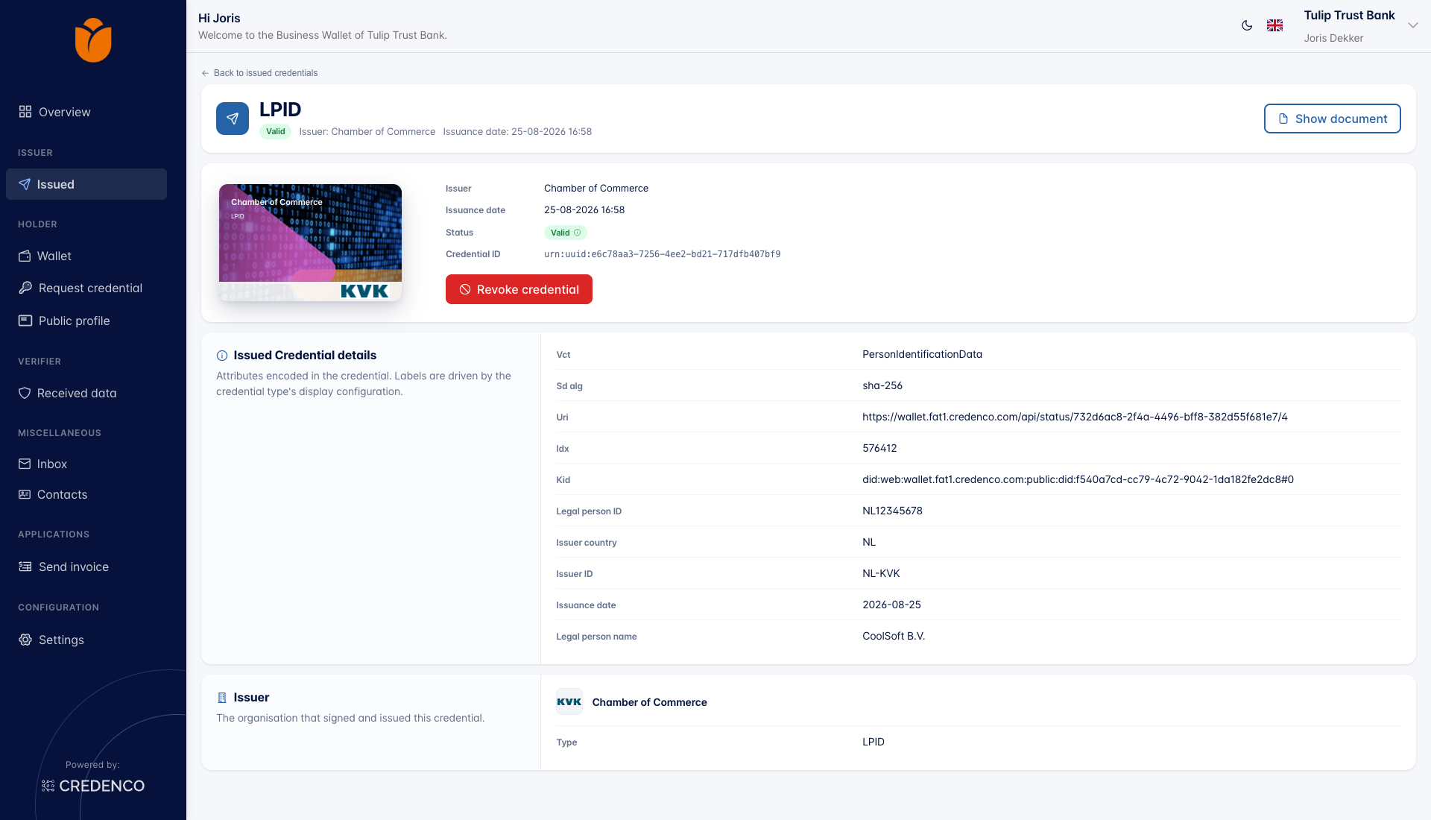Go back to issued credentials
This screenshot has height=820, width=1431.
259,73
